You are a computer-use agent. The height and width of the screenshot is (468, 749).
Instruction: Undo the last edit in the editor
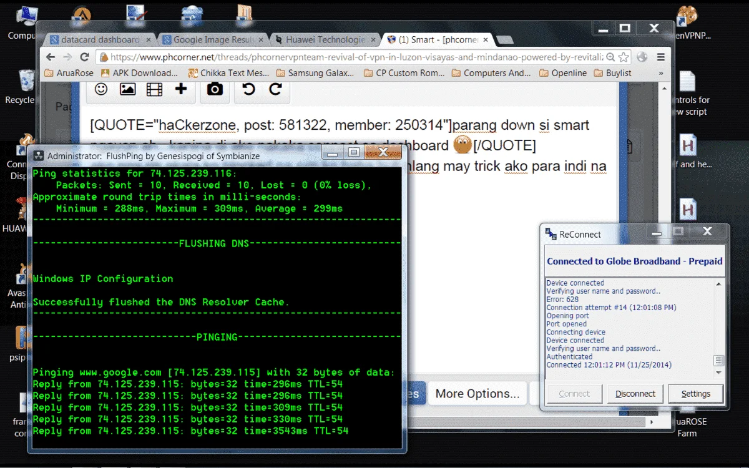(x=248, y=89)
